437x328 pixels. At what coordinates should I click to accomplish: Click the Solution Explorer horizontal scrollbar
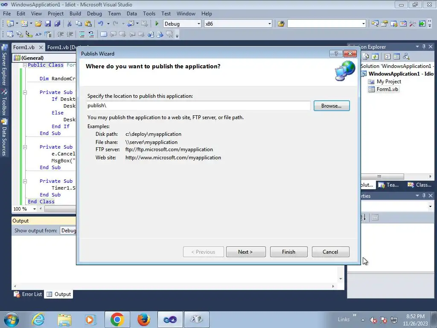coord(382,176)
